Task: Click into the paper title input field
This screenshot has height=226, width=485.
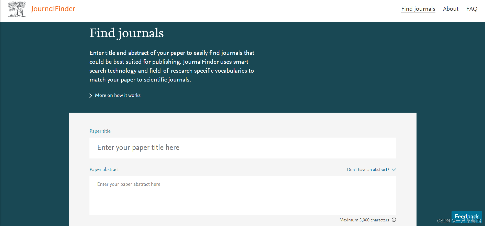Action: tap(242, 148)
